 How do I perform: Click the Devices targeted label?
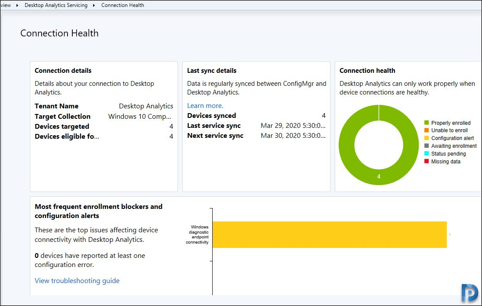coord(62,127)
